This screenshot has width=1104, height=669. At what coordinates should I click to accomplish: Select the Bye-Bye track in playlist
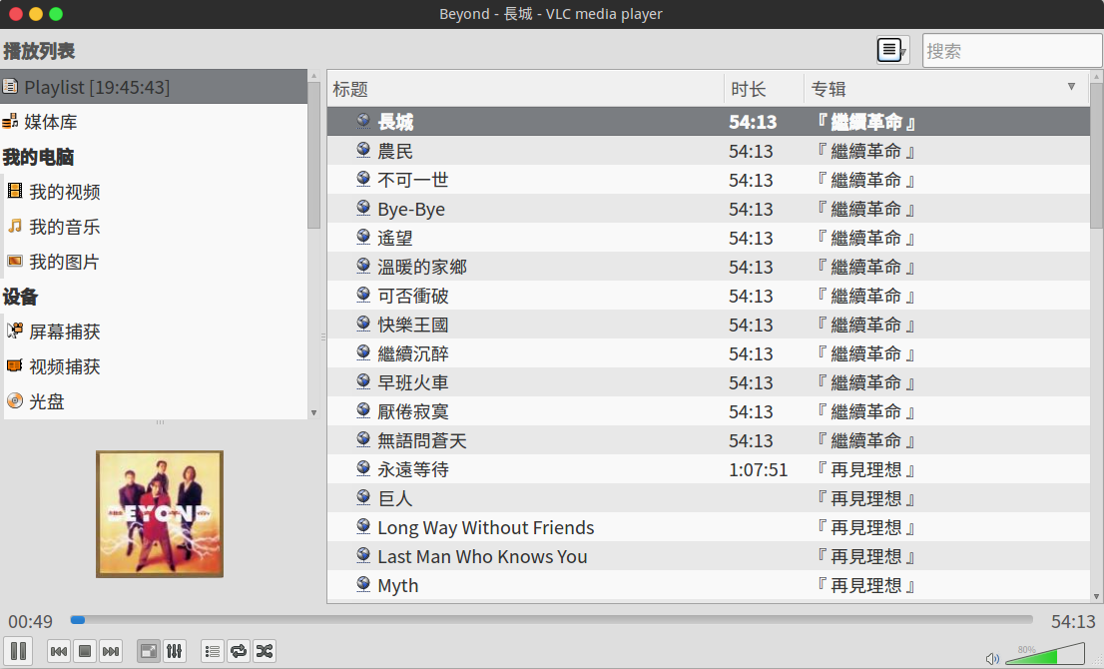point(411,209)
